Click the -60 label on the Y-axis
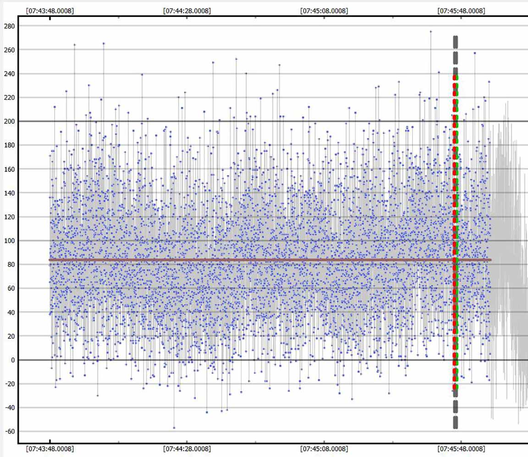The width and height of the screenshot is (528, 457). pyautogui.click(x=9, y=432)
